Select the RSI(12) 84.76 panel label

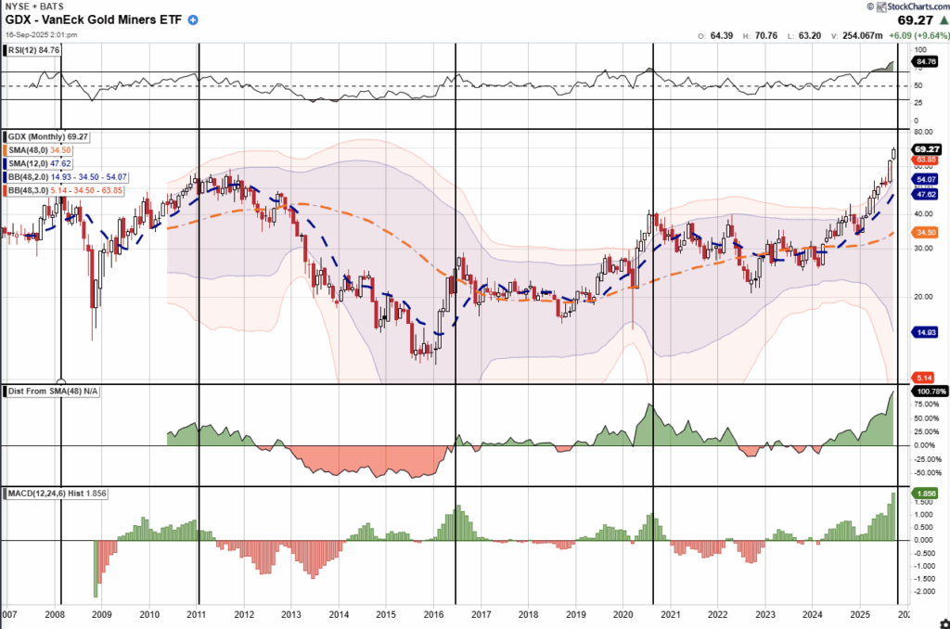35,50
